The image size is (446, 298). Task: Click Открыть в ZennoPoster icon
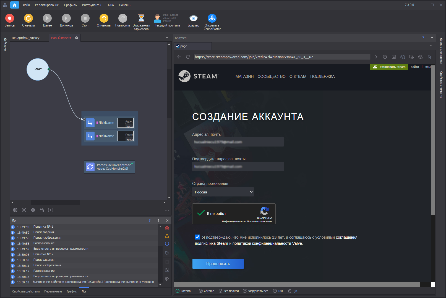212,18
